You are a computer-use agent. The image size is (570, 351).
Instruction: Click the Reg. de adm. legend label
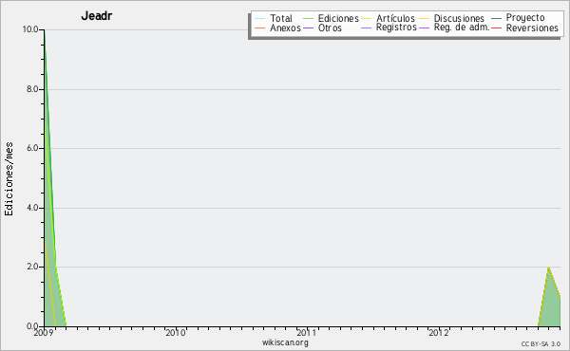462,28
